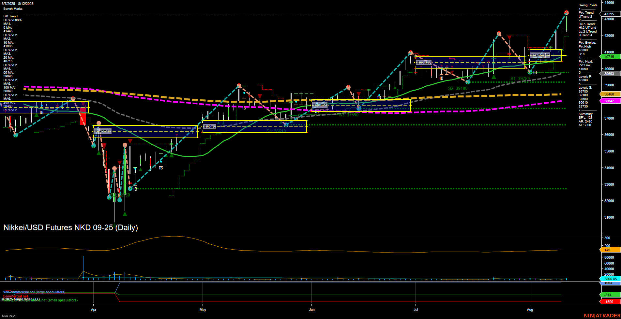Image resolution: width=621 pixels, height=319 pixels.
Task: Open the © 2025 NinjaTrader, LLC link
Action: click(x=20, y=298)
